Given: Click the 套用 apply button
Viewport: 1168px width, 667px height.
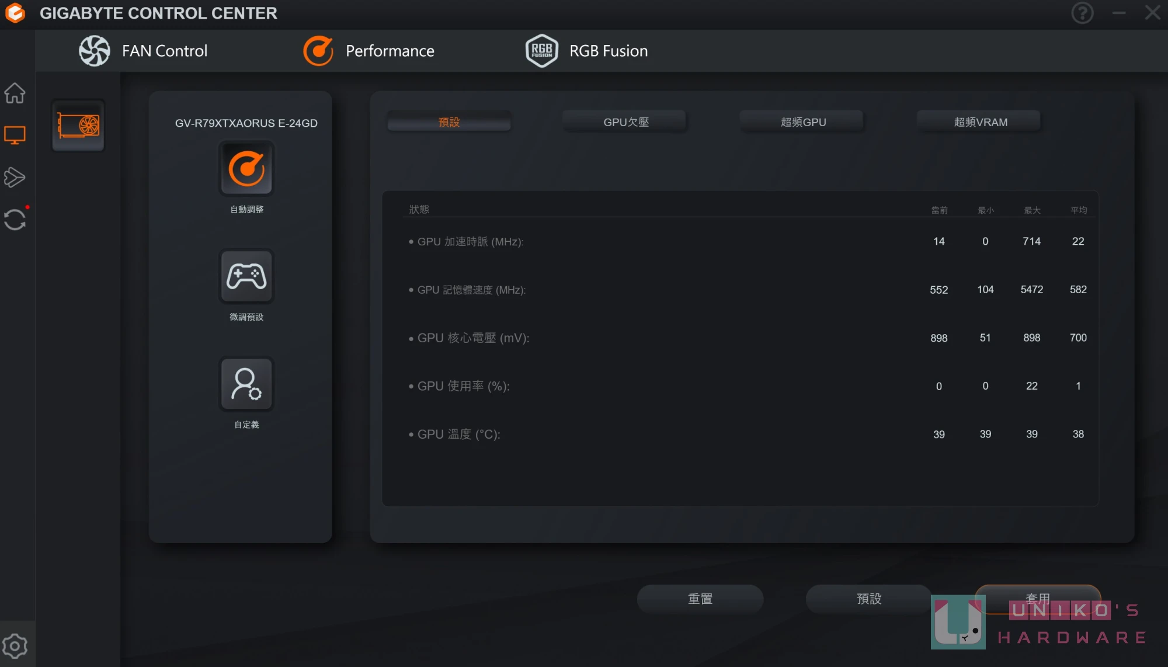Looking at the screenshot, I should click(x=1038, y=599).
